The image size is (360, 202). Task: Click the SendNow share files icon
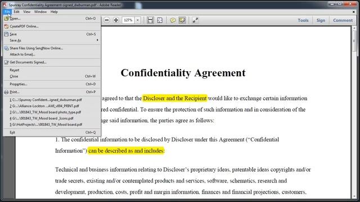6,48
